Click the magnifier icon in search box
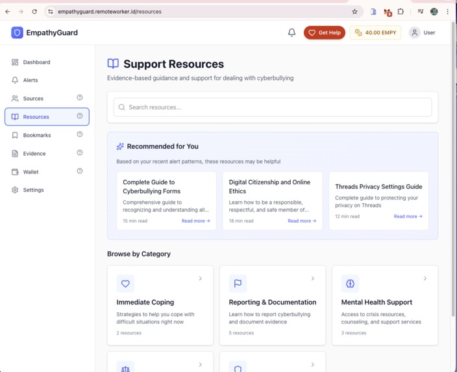This screenshot has height=372, width=457. (x=121, y=107)
